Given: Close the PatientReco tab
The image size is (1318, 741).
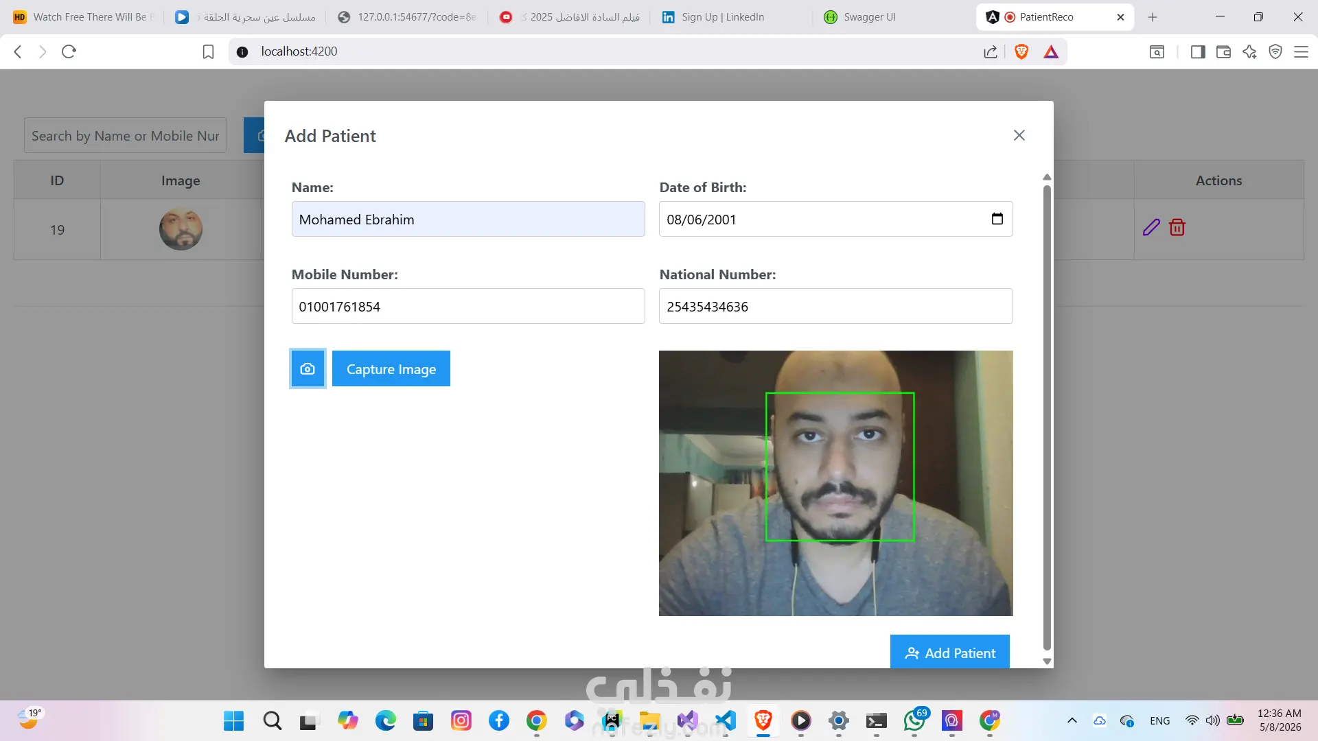Looking at the screenshot, I should tap(1120, 17).
